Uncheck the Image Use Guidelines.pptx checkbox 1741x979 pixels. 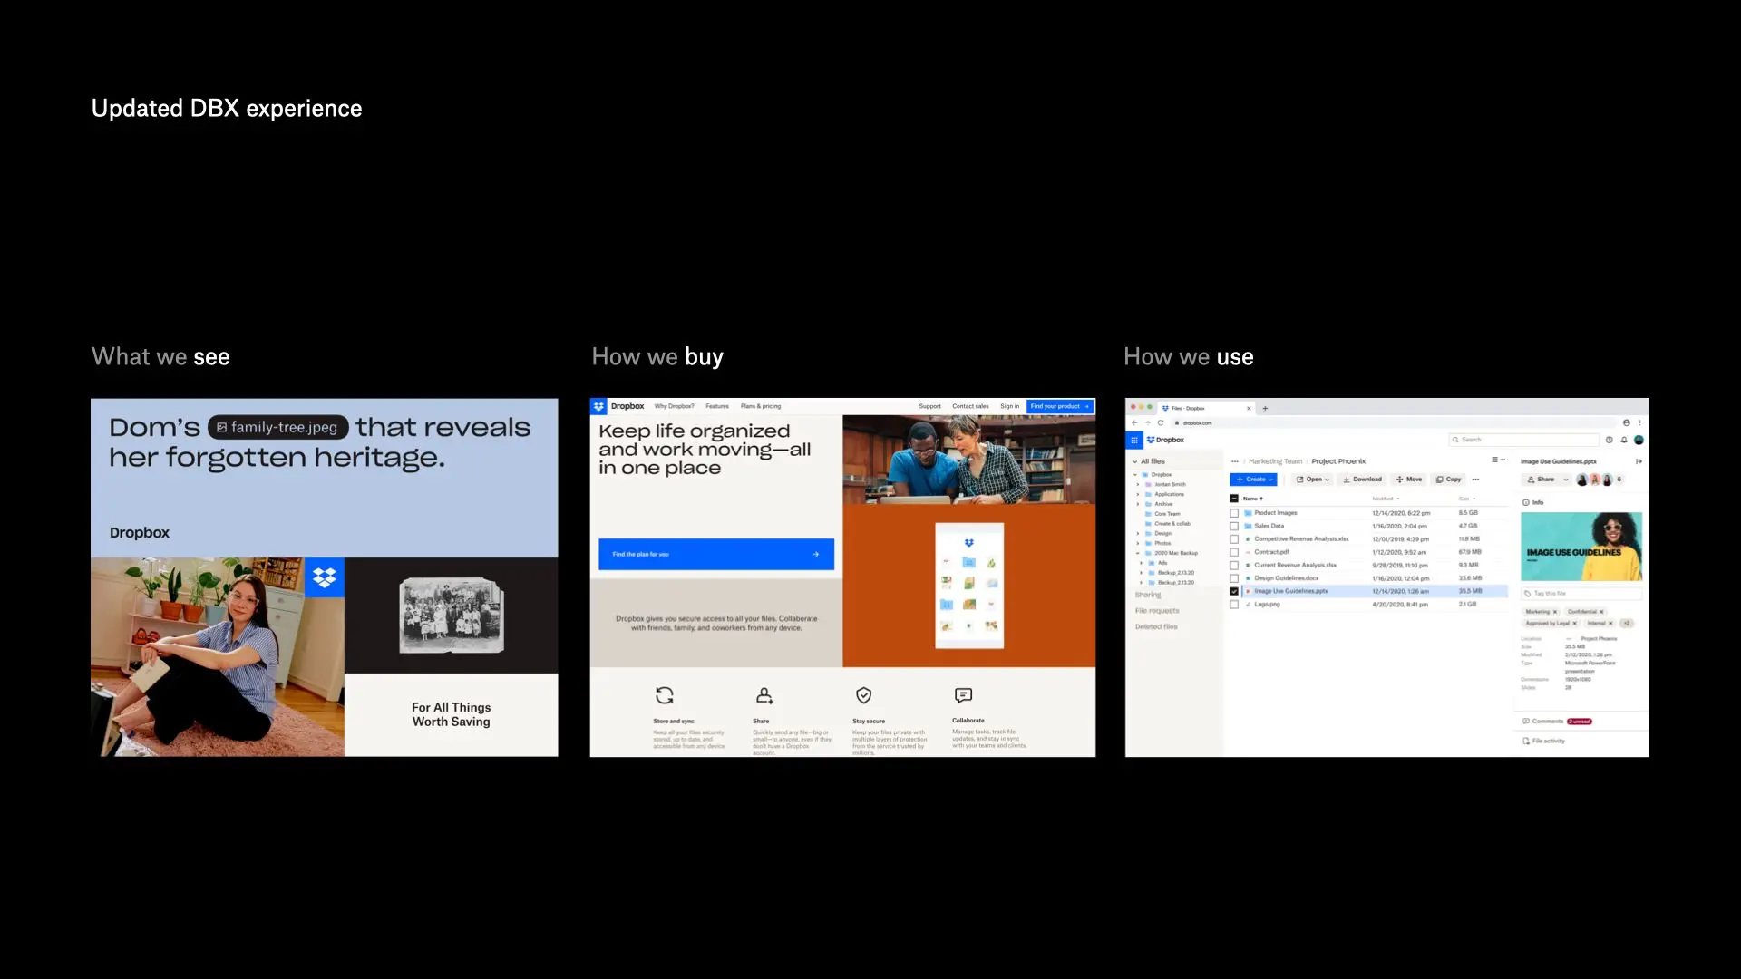coord(1234,591)
